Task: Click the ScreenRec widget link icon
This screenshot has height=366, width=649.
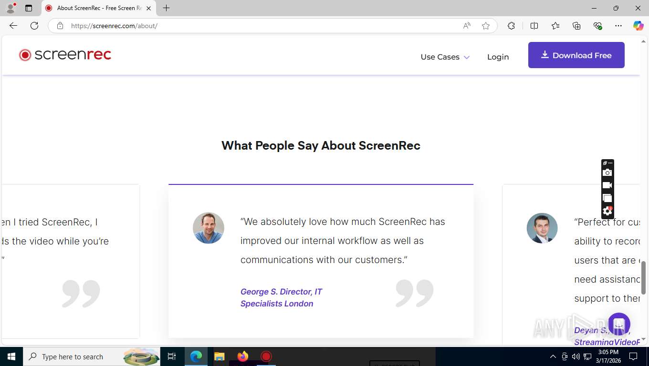Action: tap(605, 163)
